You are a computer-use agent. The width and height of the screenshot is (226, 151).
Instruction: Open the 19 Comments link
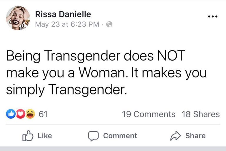click(149, 114)
